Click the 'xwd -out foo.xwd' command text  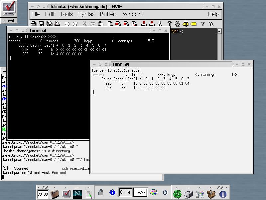(x=50, y=173)
